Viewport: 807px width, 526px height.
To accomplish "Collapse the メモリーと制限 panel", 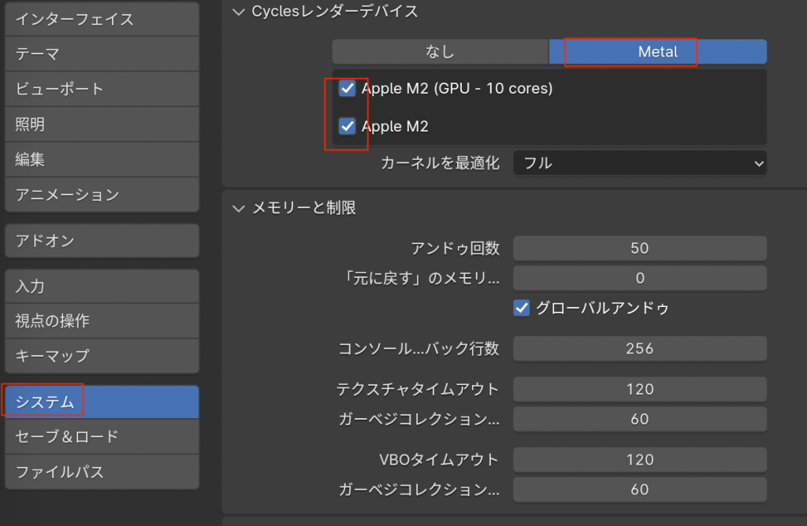I will point(240,209).
